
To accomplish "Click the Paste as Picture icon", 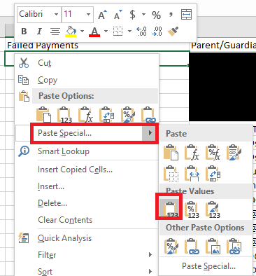I will (x=213, y=246).
